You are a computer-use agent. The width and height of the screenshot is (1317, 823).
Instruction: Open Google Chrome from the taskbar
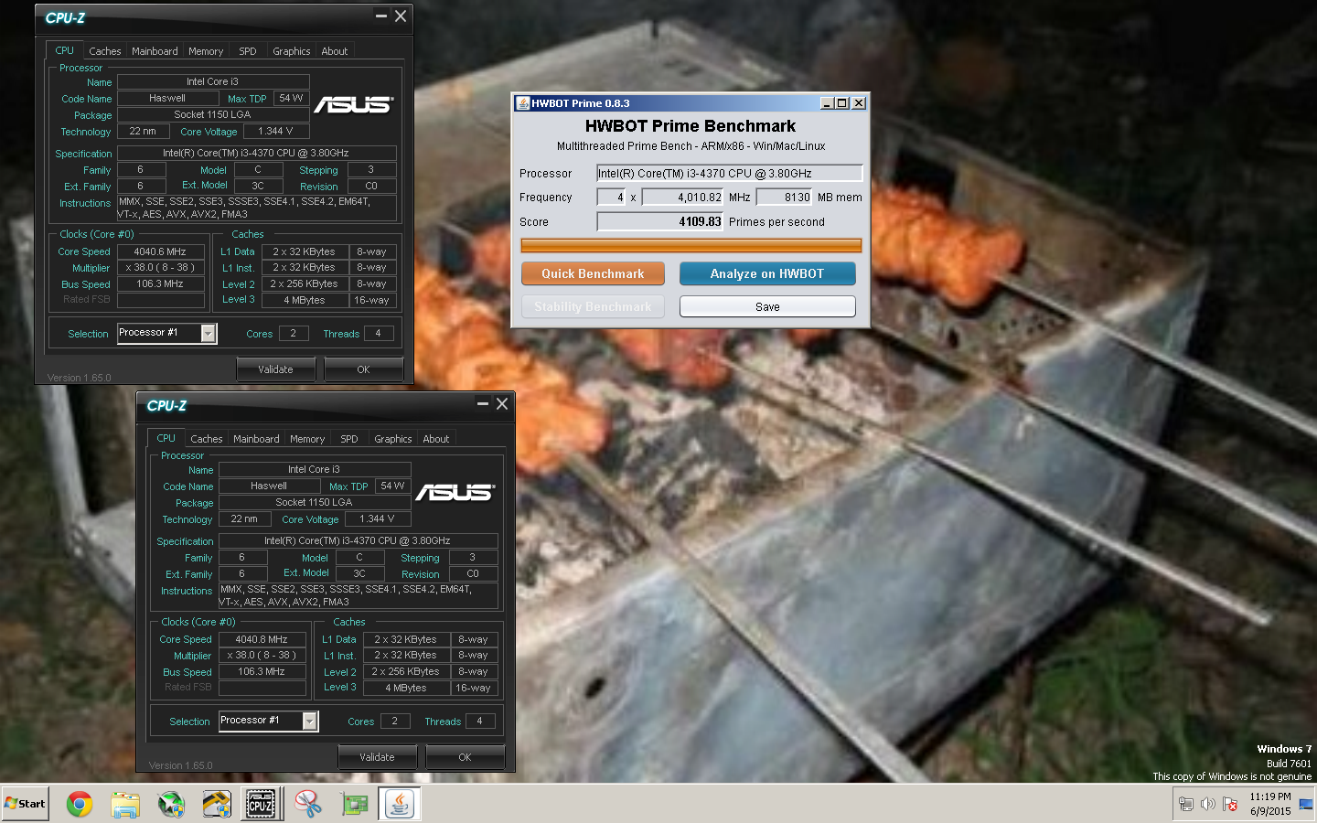coord(80,804)
